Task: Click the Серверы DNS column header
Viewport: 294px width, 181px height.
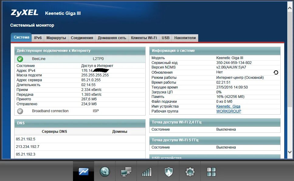Action: [54, 132]
